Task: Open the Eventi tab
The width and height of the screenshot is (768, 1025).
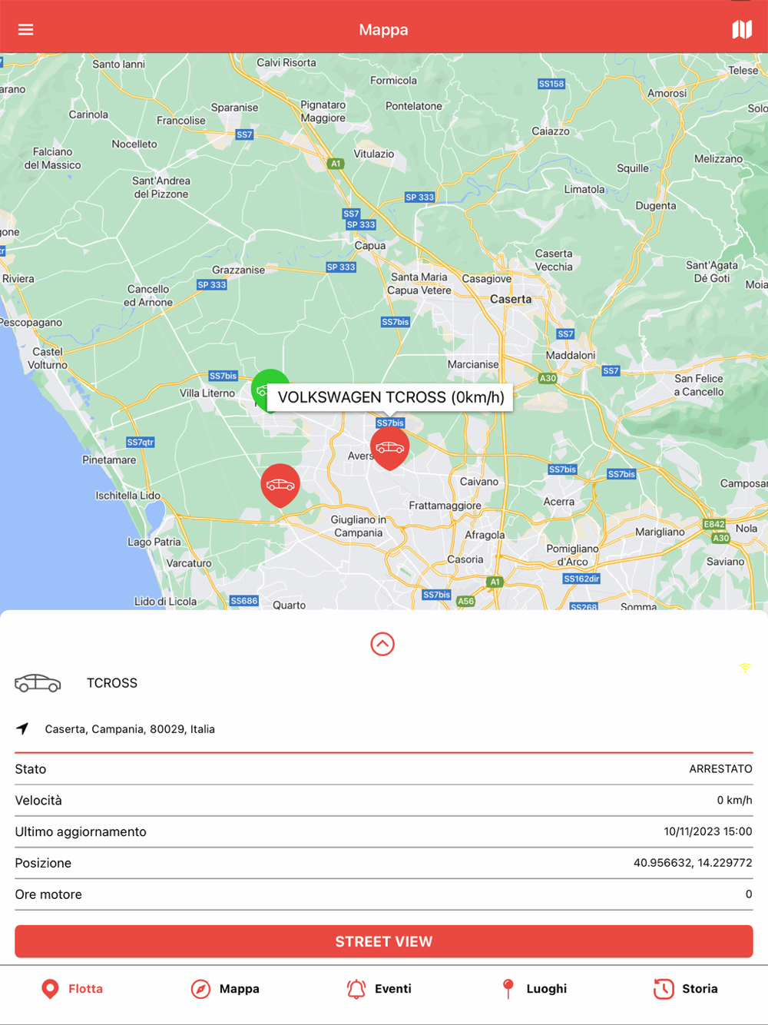Action: [379, 989]
